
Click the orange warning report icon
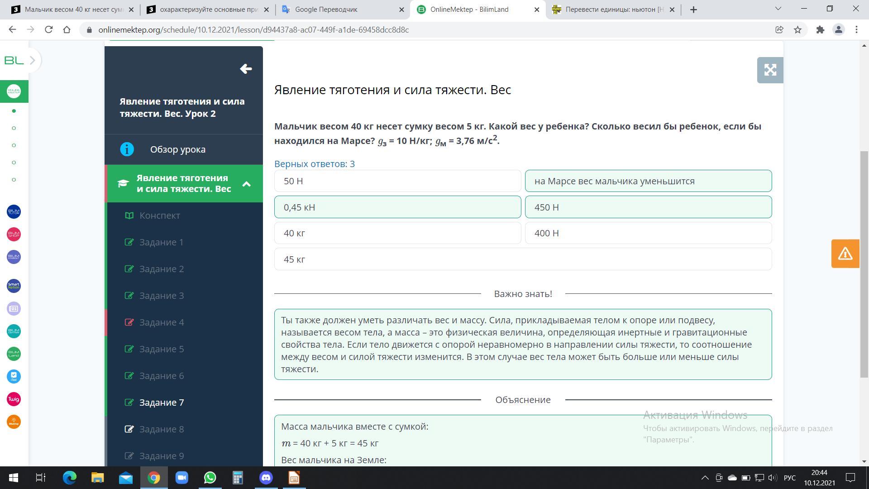845,254
